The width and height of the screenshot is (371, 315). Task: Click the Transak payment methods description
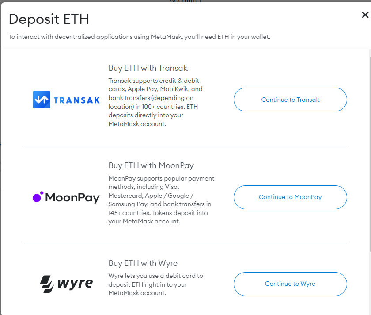click(x=155, y=102)
